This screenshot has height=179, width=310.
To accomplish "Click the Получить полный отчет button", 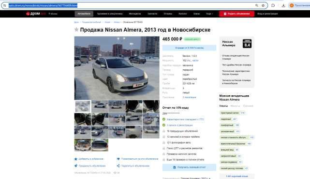I will 189,167.
